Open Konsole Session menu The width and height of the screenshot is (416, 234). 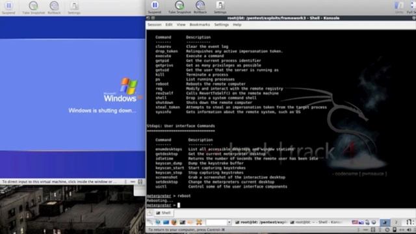point(155,25)
